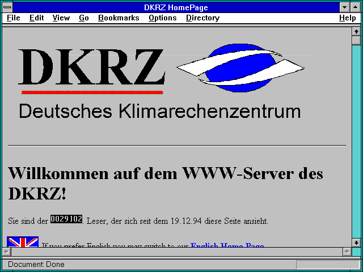Open the Directory menu
The height and width of the screenshot is (272, 363).
(202, 18)
